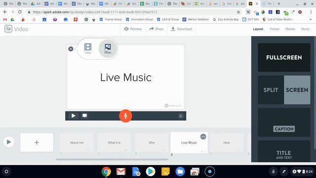
Task: Open the Live Music slide options menu
Action: [x=203, y=136]
